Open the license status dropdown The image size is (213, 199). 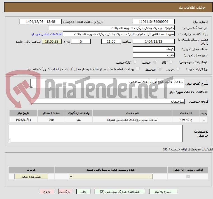pos(111,176)
